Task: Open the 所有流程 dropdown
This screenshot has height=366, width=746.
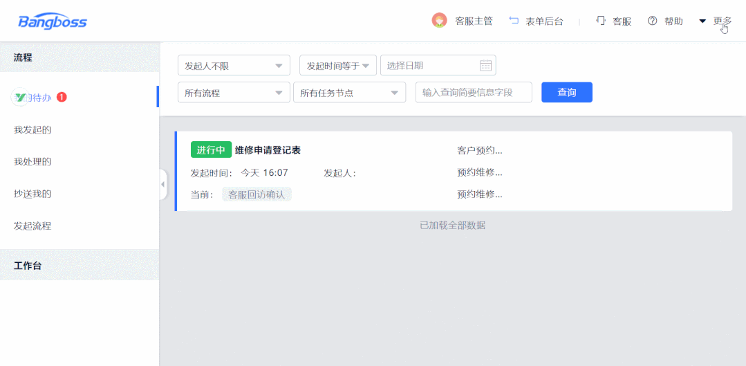Action: click(x=234, y=93)
